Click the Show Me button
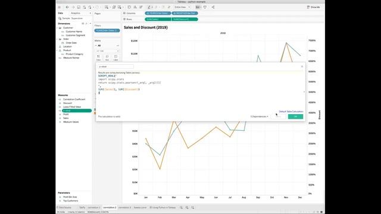The image size is (381, 214). pyautogui.click(x=314, y=7)
